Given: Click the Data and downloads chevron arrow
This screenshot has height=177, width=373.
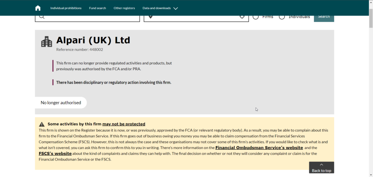Looking at the screenshot, I should (x=176, y=8).
